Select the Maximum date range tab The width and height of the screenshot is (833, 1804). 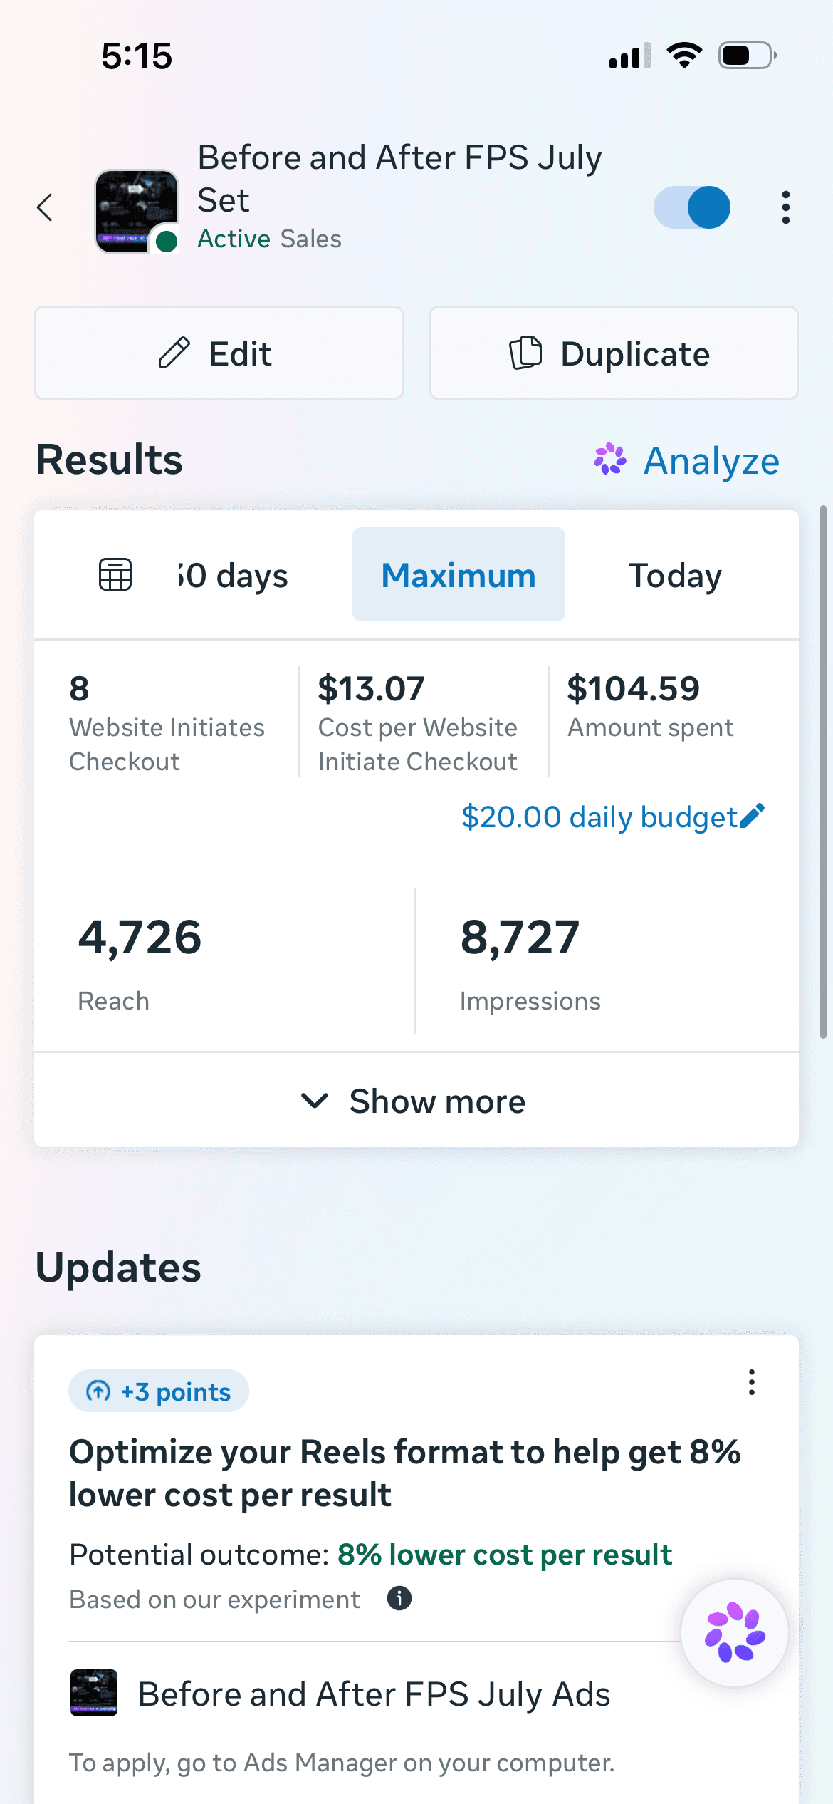pos(459,574)
